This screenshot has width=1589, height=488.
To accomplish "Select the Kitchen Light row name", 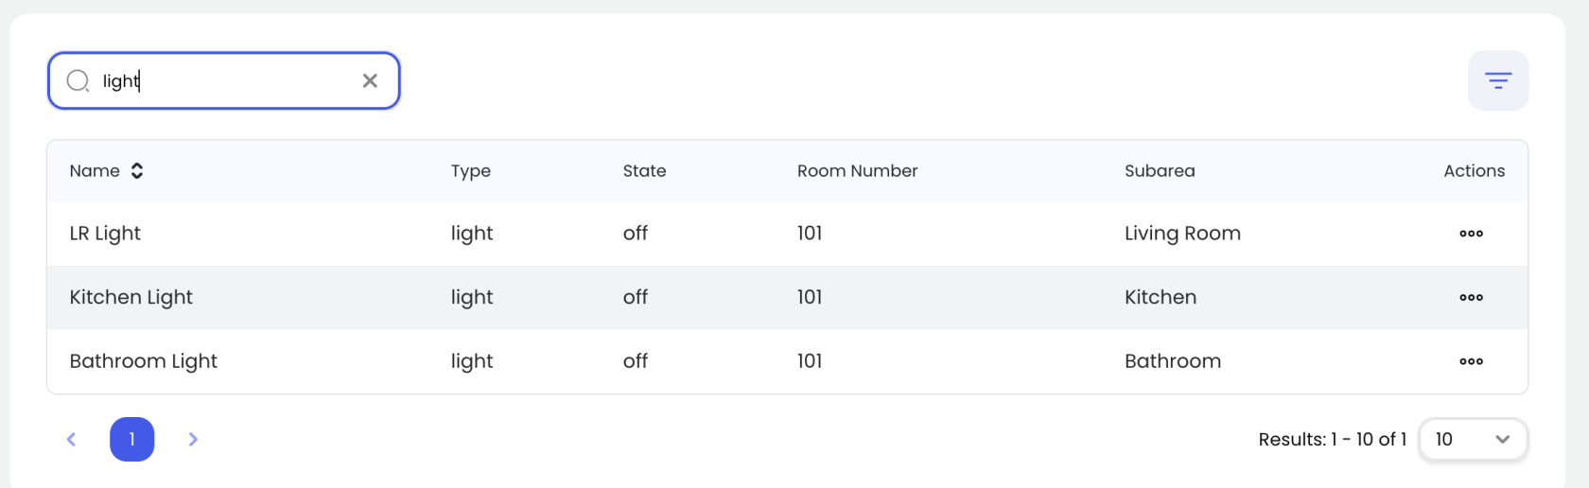I will (x=131, y=297).
